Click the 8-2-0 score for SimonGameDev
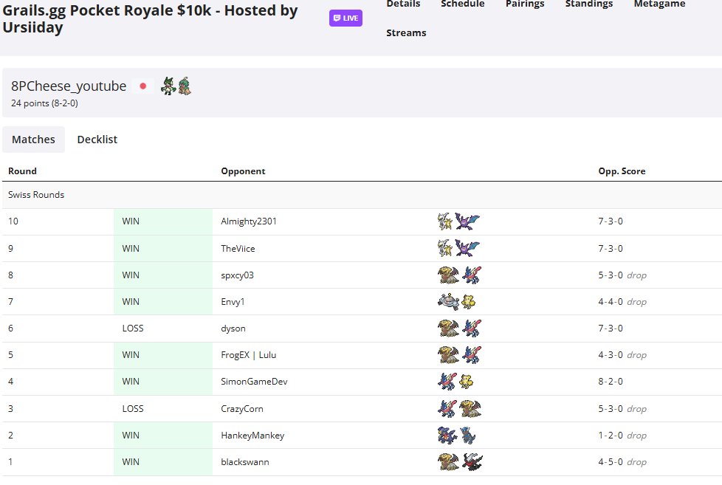Screen dimensions: 722x485 click(611, 382)
